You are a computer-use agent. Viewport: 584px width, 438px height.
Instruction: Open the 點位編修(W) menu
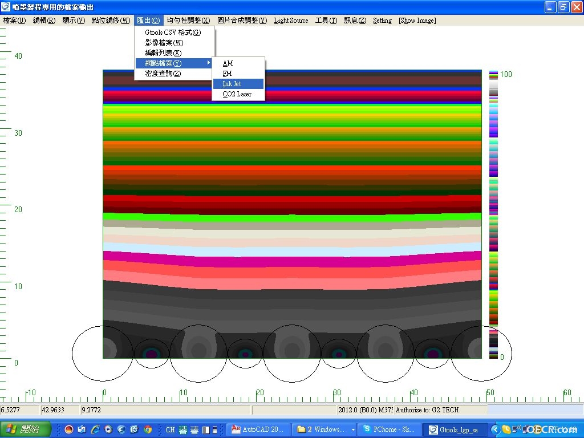[x=111, y=21]
